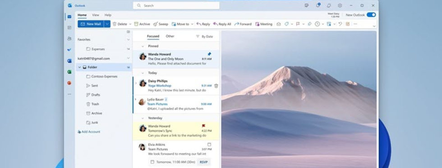
Task: Click the Undo icon in the ribbon
Action: 340,24
